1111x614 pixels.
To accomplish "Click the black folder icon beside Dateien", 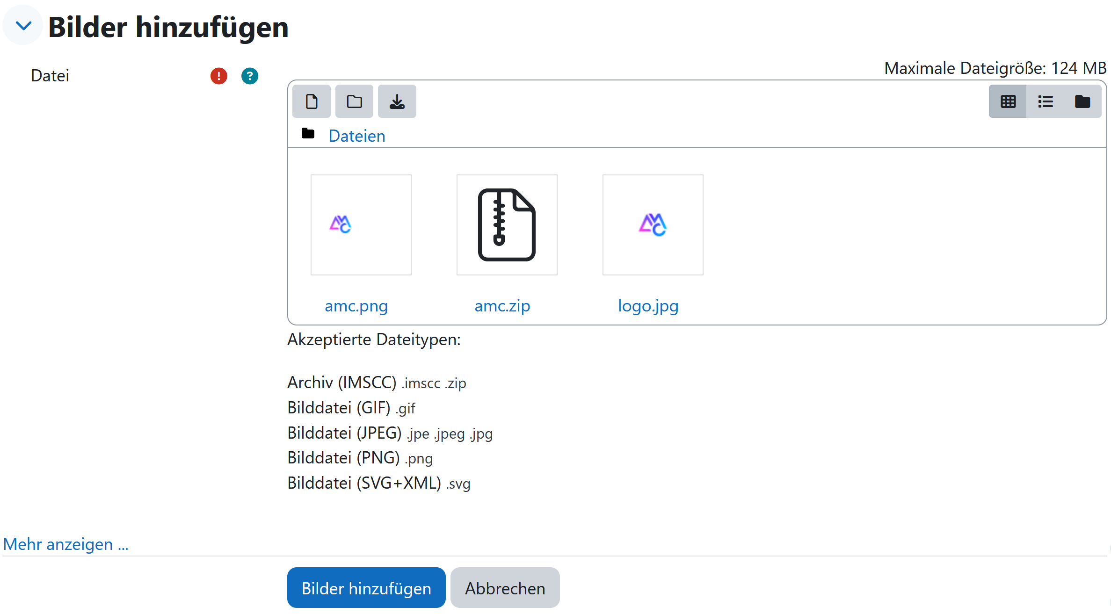I will click(308, 134).
